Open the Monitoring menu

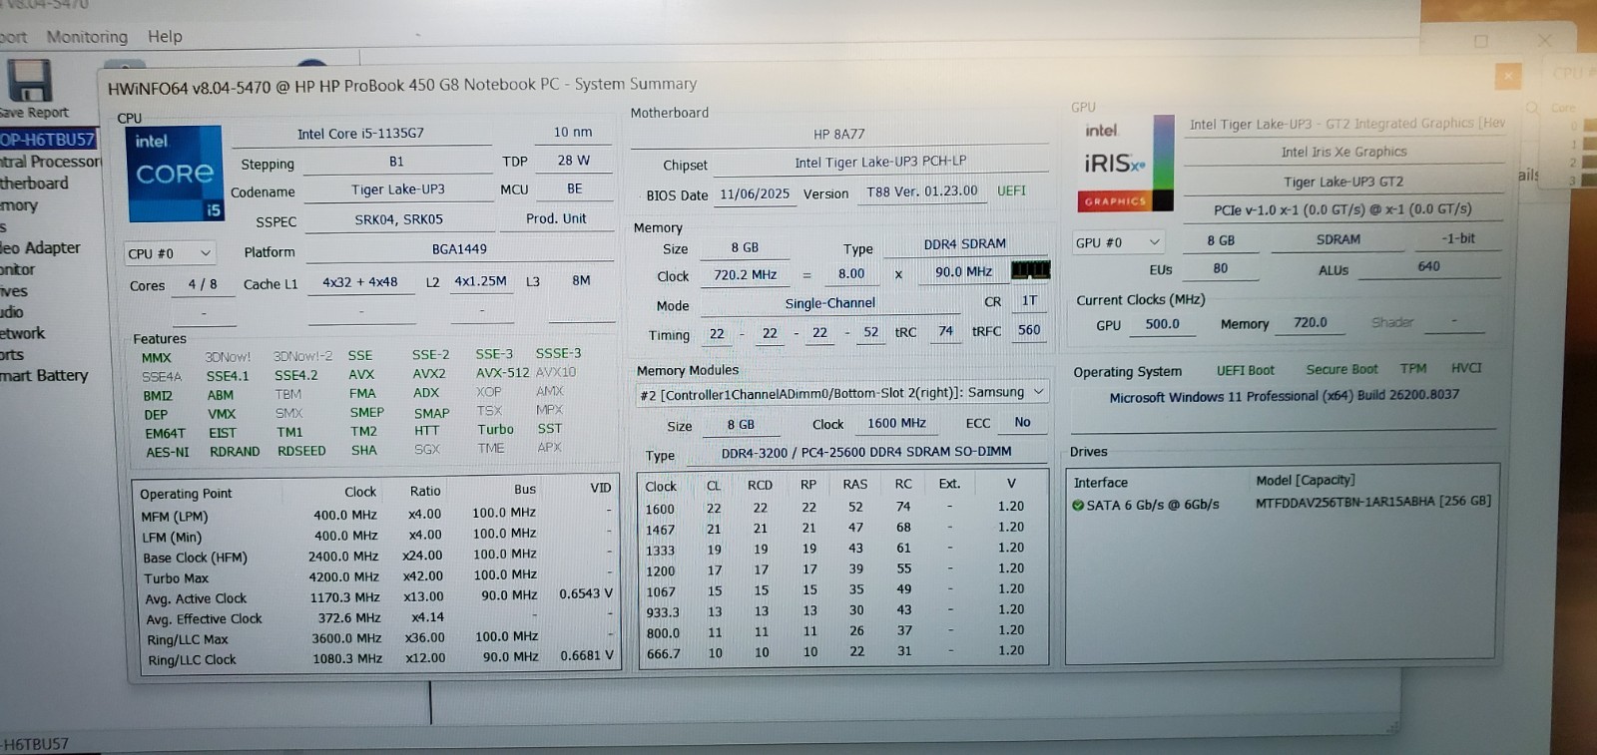coord(87,37)
